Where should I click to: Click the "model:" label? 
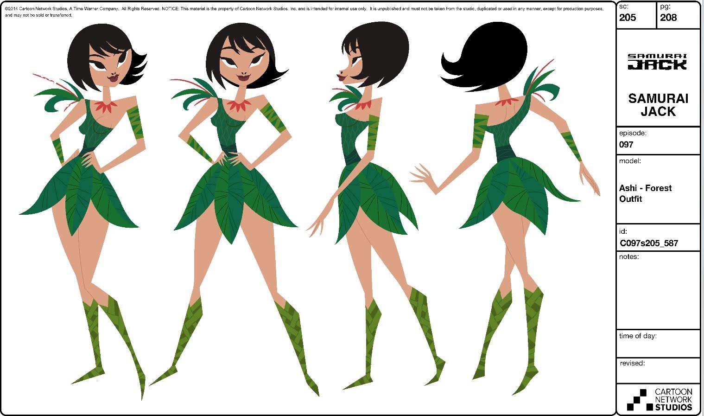click(630, 161)
